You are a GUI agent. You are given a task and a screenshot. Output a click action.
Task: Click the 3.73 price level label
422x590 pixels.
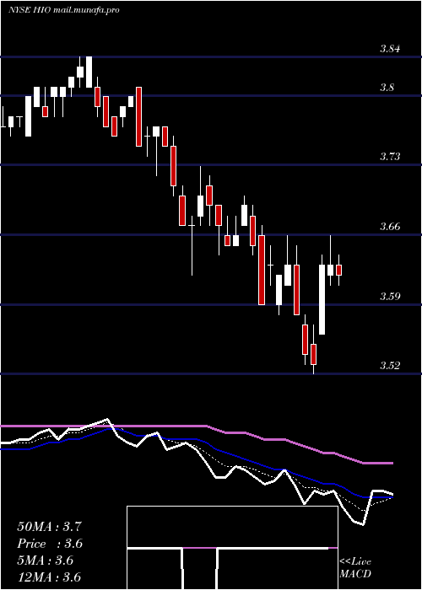390,157
